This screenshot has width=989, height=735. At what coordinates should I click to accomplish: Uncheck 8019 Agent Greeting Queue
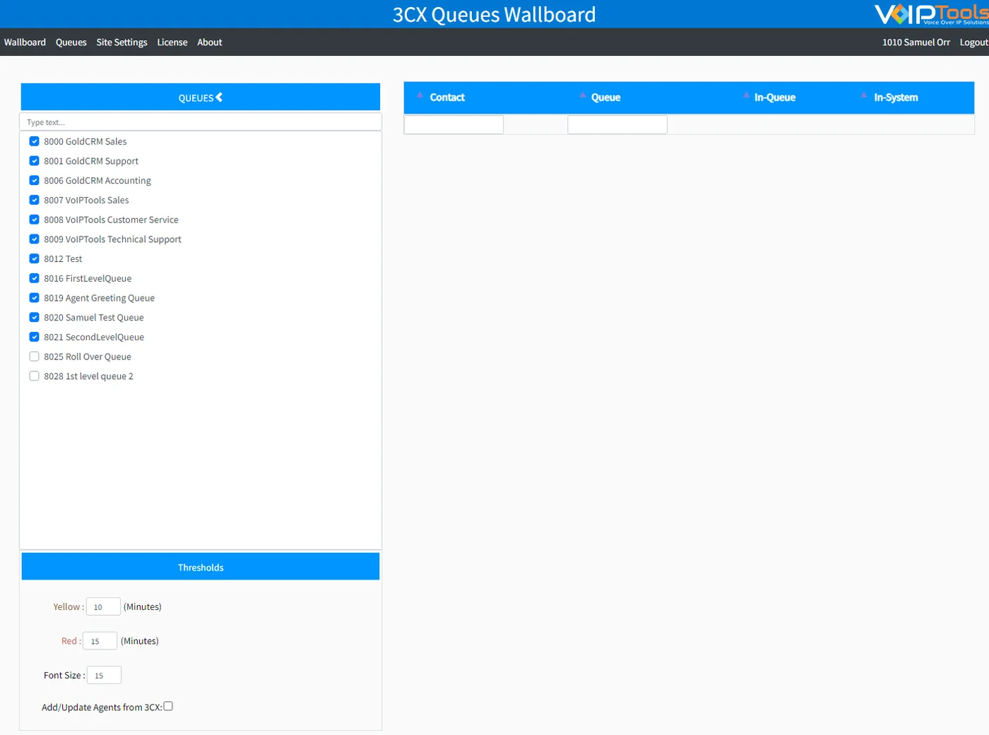tap(34, 297)
